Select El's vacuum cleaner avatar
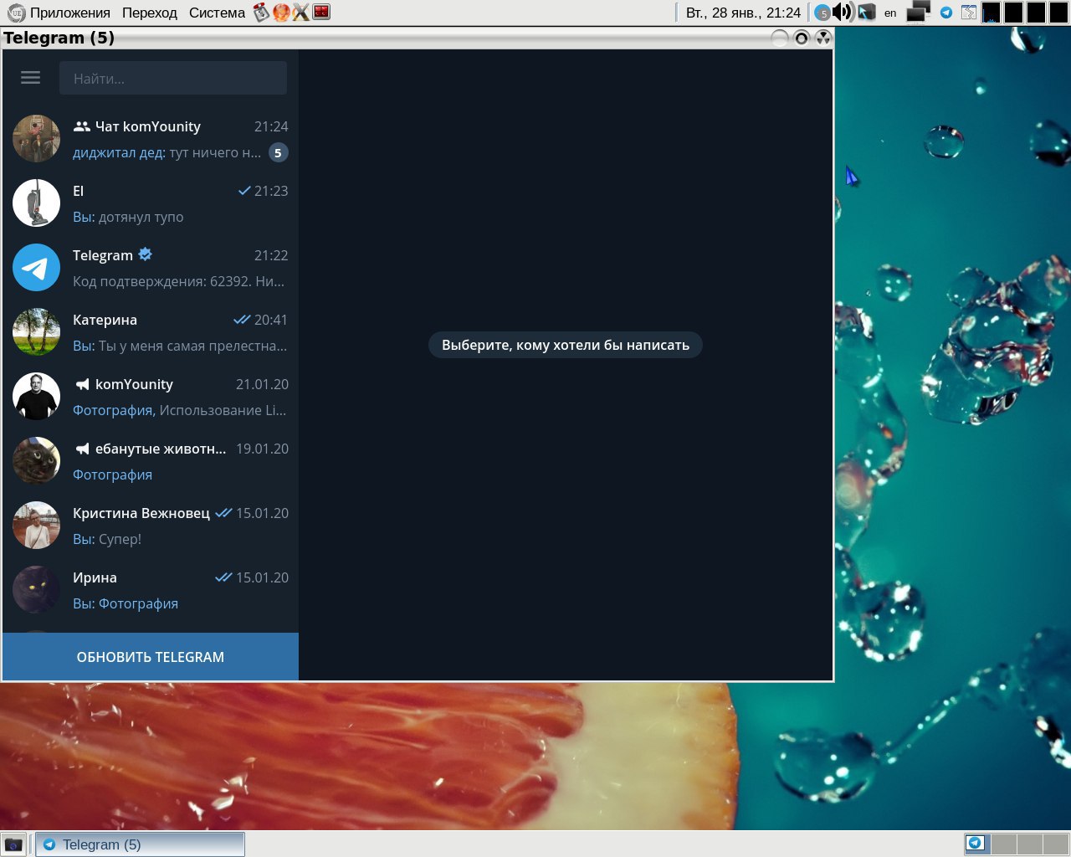1071x857 pixels. click(x=36, y=203)
